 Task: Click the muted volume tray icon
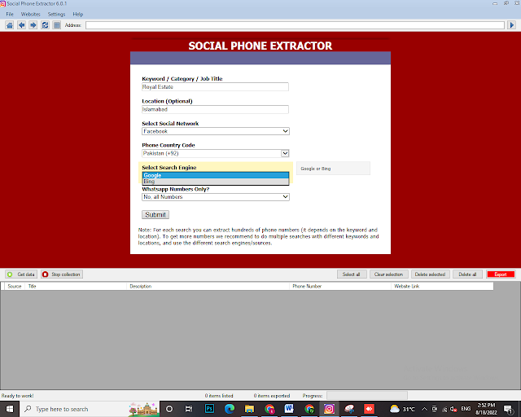[453, 409]
